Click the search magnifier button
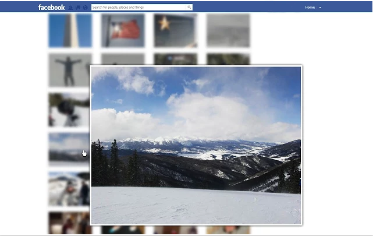The height and width of the screenshot is (236, 373). (189, 8)
